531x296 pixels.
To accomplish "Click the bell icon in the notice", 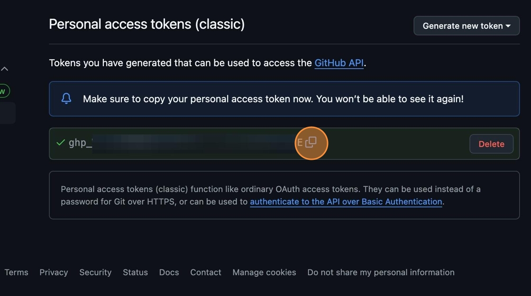I will click(x=66, y=98).
